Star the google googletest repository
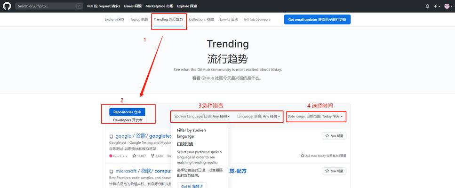The image size is (455, 188). pyautogui.click(x=334, y=136)
